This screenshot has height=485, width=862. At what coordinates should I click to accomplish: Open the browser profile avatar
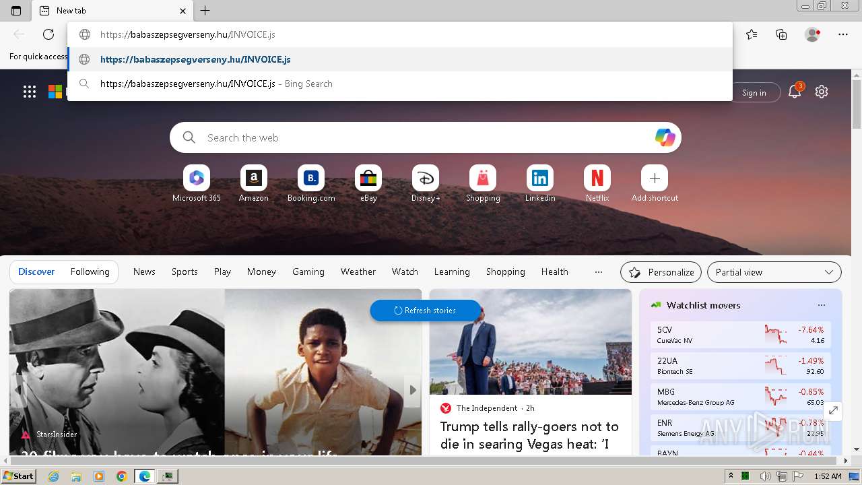(x=813, y=34)
